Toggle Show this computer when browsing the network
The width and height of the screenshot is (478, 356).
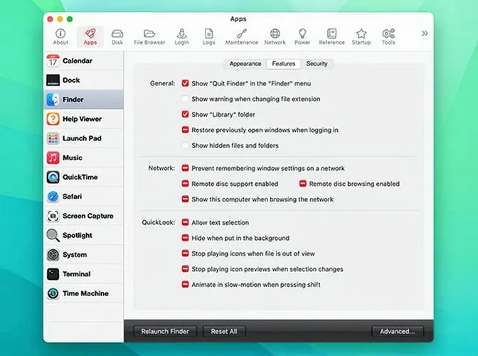point(185,199)
